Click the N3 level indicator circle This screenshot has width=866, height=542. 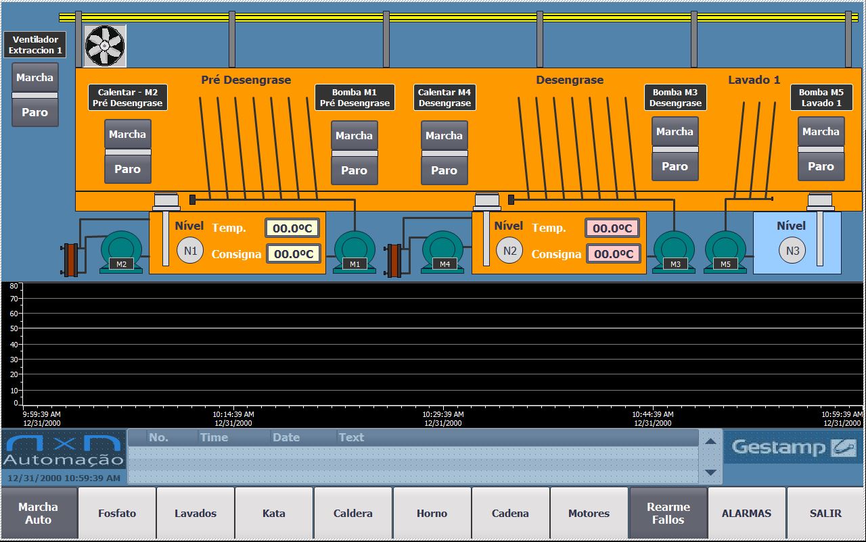[792, 251]
